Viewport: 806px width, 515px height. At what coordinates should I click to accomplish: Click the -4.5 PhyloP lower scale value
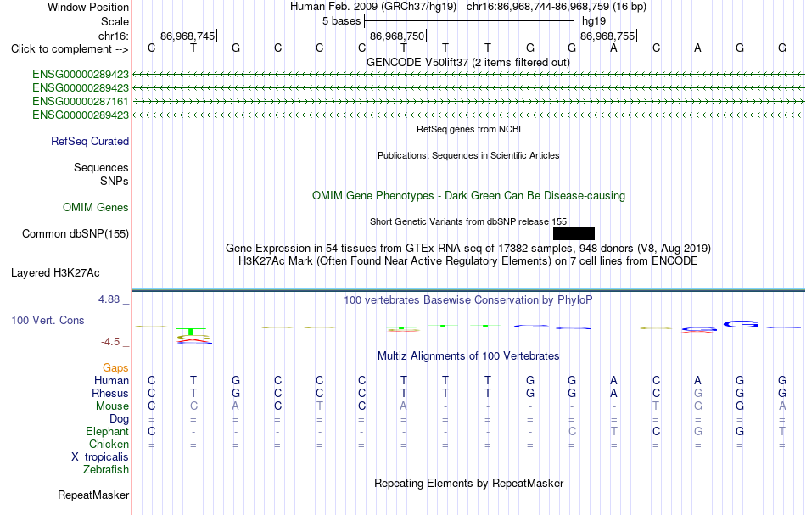pyautogui.click(x=110, y=342)
